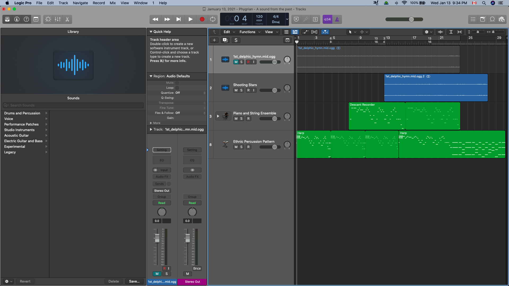
Task: Click the Duplicate Track button
Action: coord(225,40)
